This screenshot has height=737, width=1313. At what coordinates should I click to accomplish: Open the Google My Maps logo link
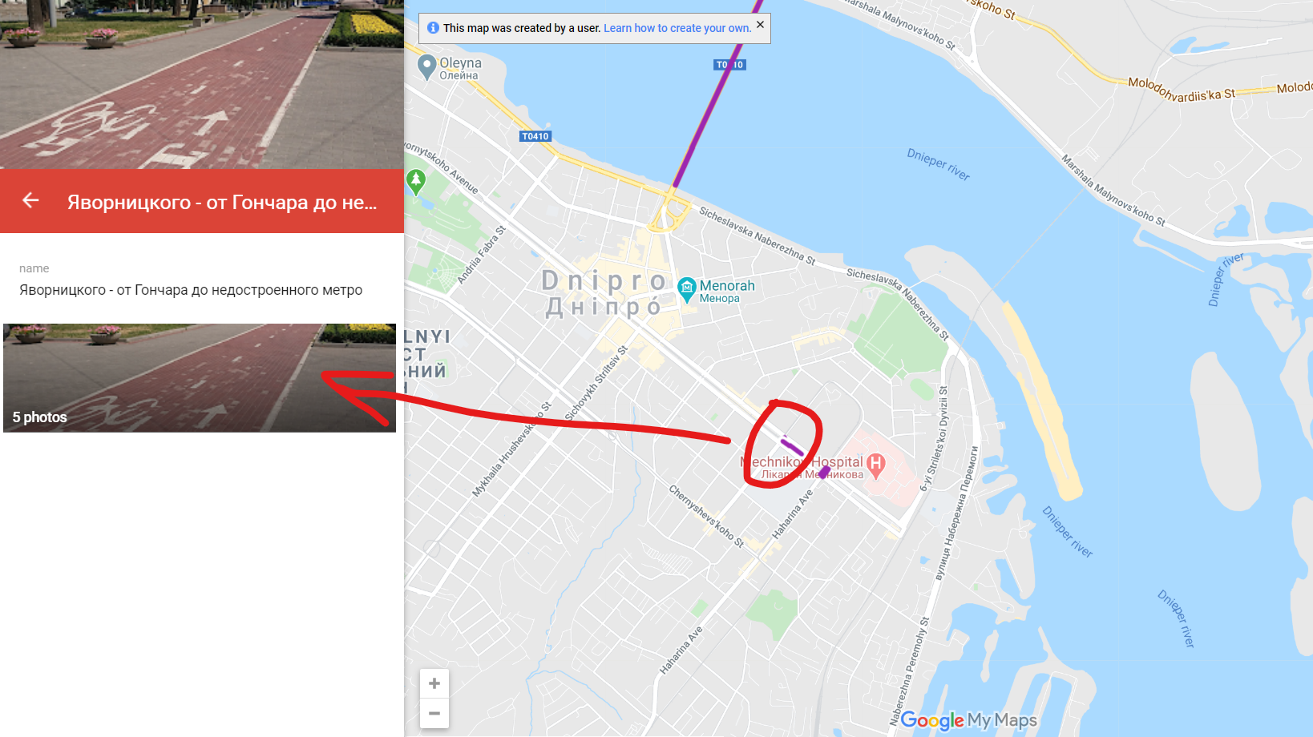(x=968, y=720)
